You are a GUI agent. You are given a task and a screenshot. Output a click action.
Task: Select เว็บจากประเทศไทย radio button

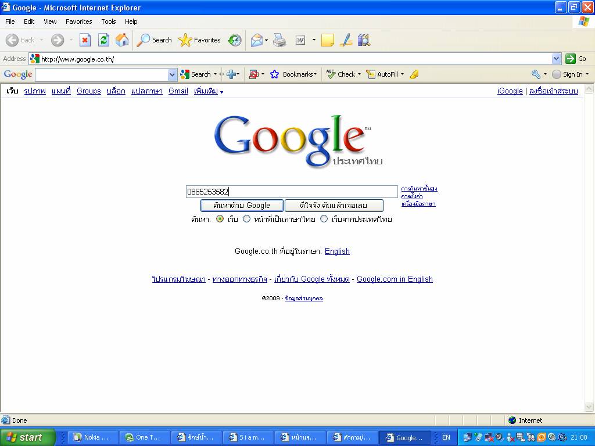(324, 219)
